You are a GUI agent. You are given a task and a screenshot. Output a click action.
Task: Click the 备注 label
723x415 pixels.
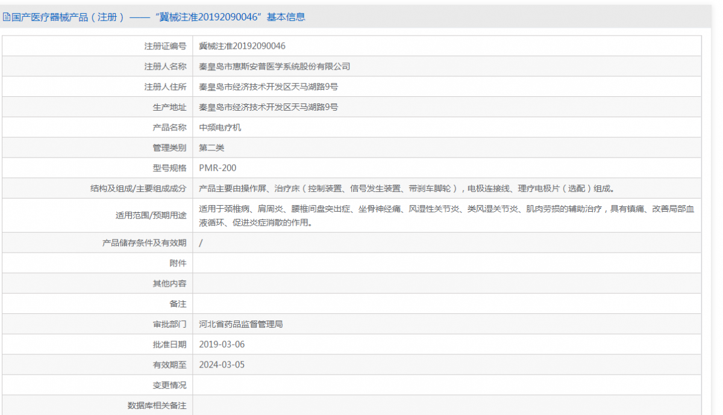(178, 304)
